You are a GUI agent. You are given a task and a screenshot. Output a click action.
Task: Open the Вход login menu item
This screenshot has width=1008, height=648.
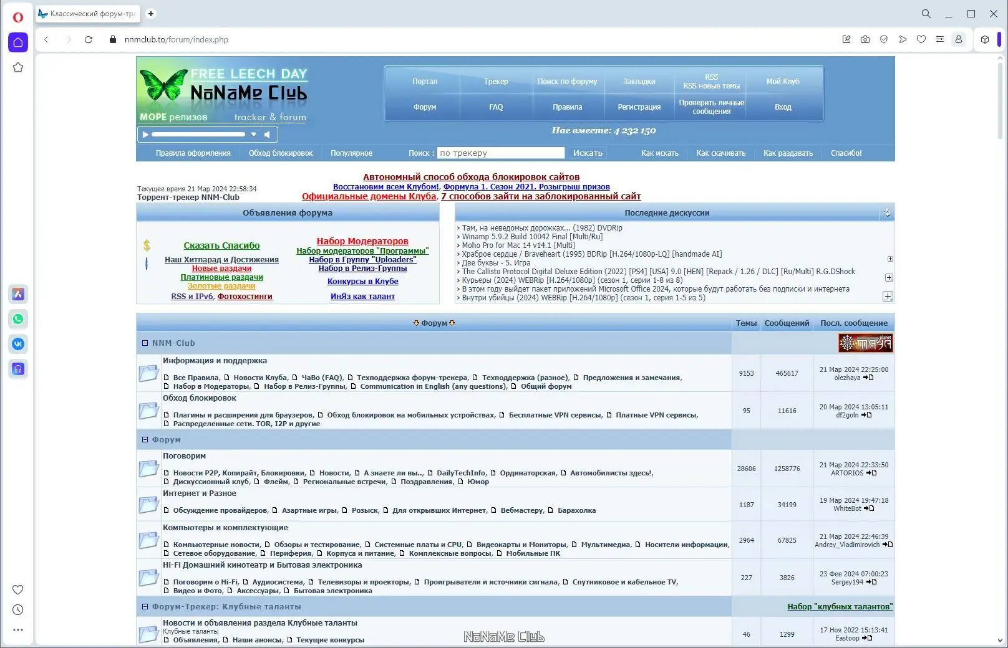[x=783, y=107]
